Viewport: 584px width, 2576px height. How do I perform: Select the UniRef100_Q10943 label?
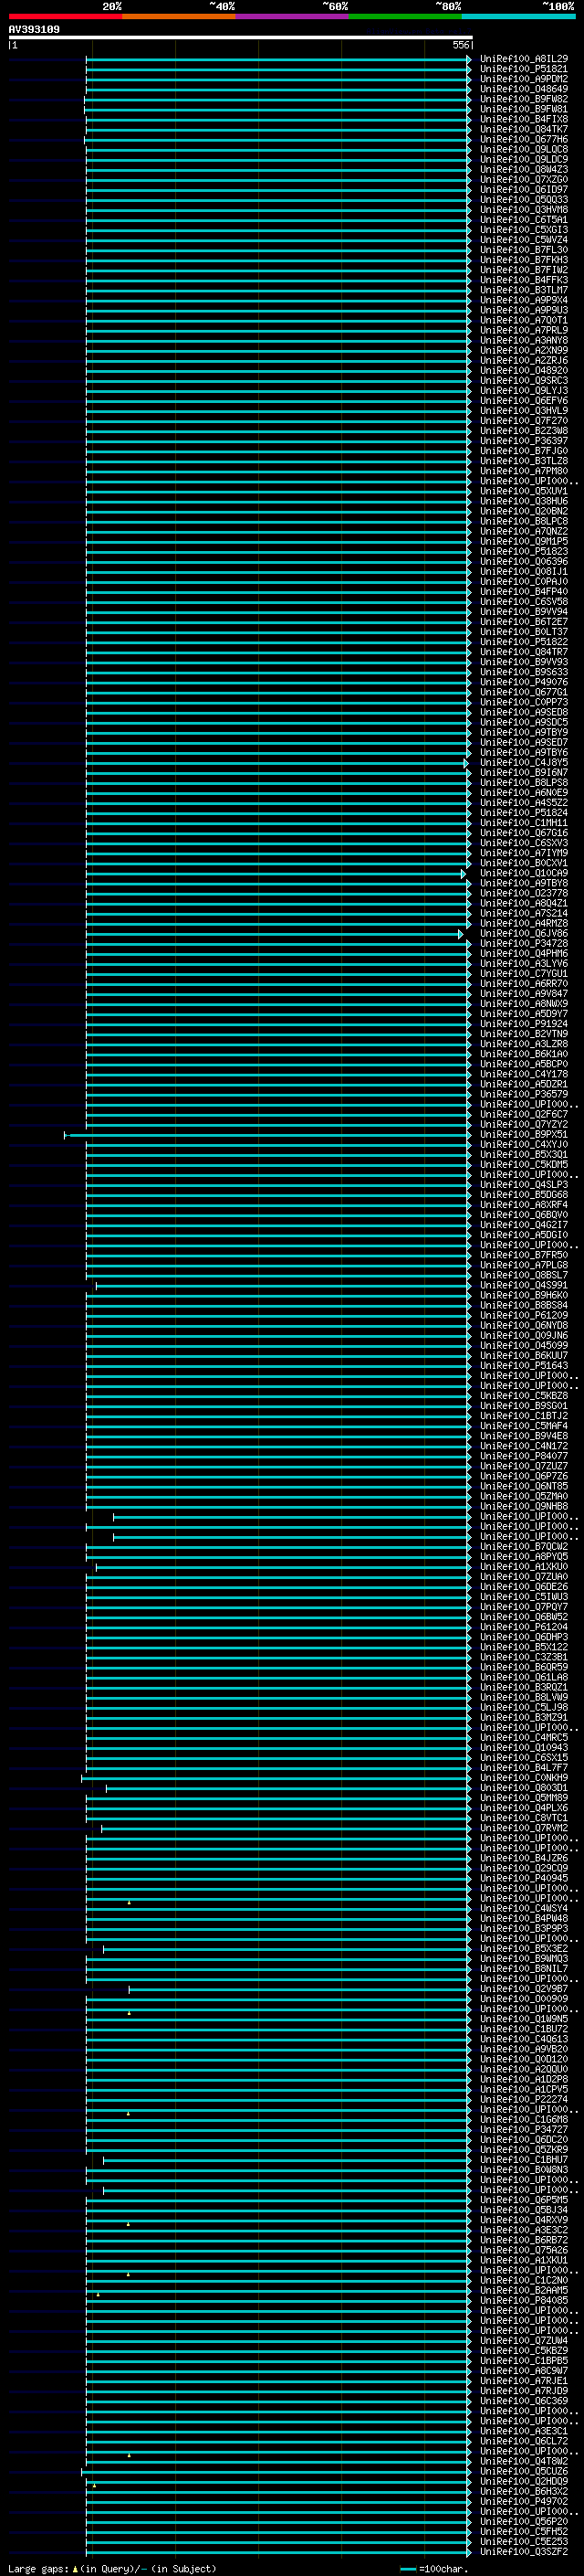(x=523, y=1748)
